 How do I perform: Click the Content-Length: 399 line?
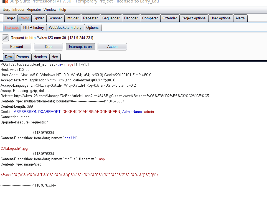click(x=17, y=107)
